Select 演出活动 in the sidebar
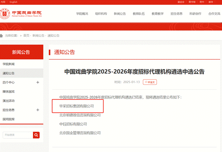 [9, 101]
